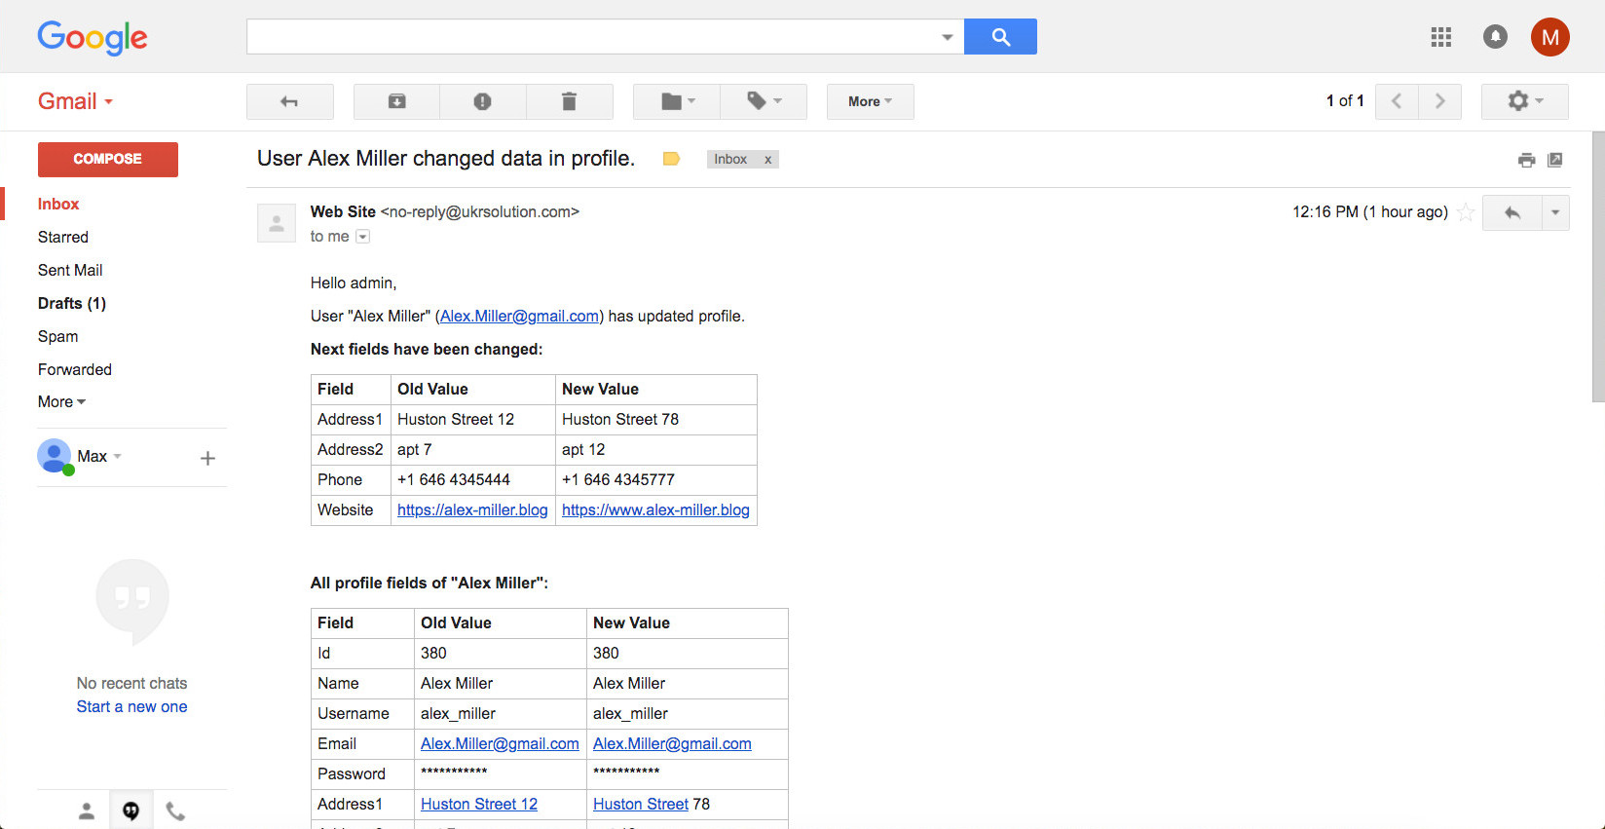Show search options dropdown arrow

(x=947, y=37)
